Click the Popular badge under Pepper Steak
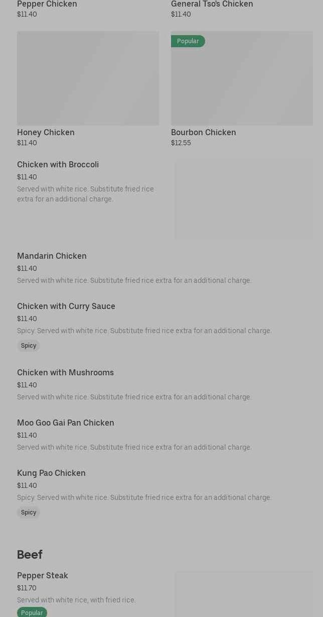Screen dimensions: 323x617 coord(32,612)
